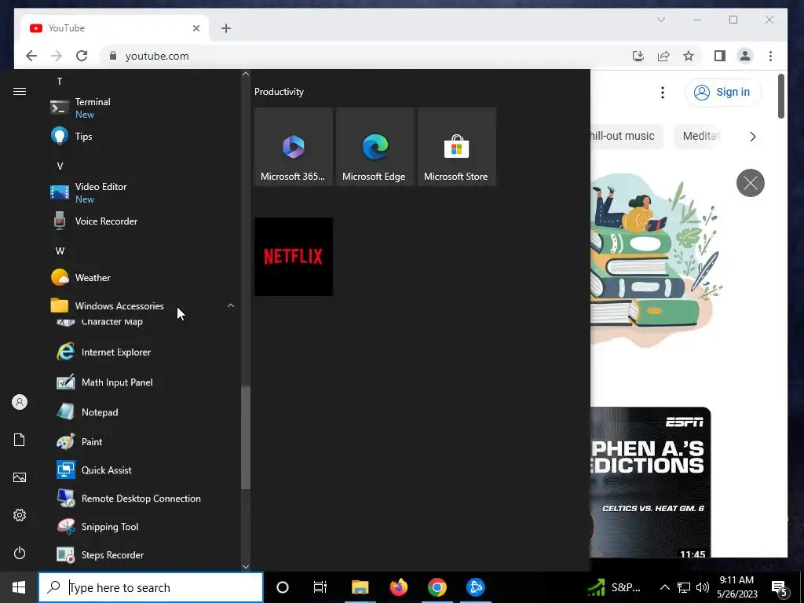Open File Explorer from taskbar
This screenshot has width=804, height=603.
coord(360,587)
